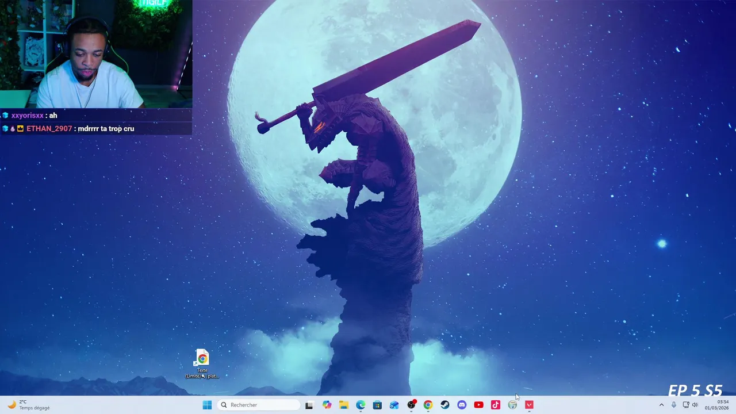Image resolution: width=736 pixels, height=414 pixels.
Task: Open Microsoft Store from taskbar
Action: click(x=377, y=405)
